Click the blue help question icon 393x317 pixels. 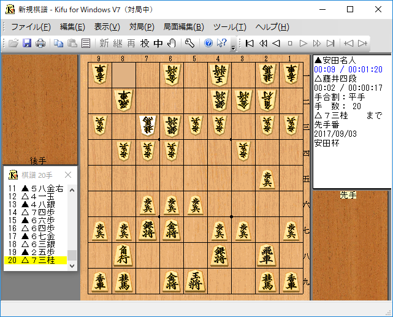coord(208,43)
